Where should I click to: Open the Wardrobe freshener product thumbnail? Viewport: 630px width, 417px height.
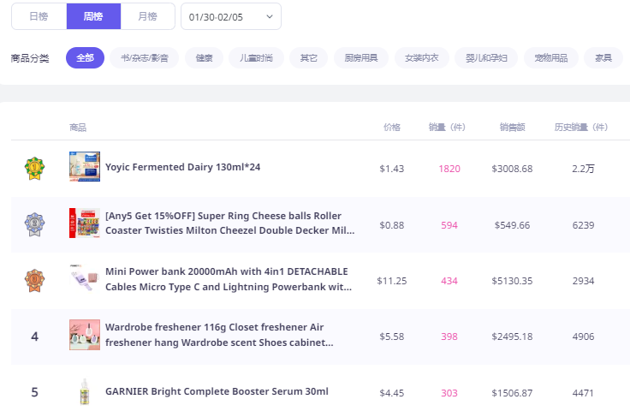(x=85, y=335)
